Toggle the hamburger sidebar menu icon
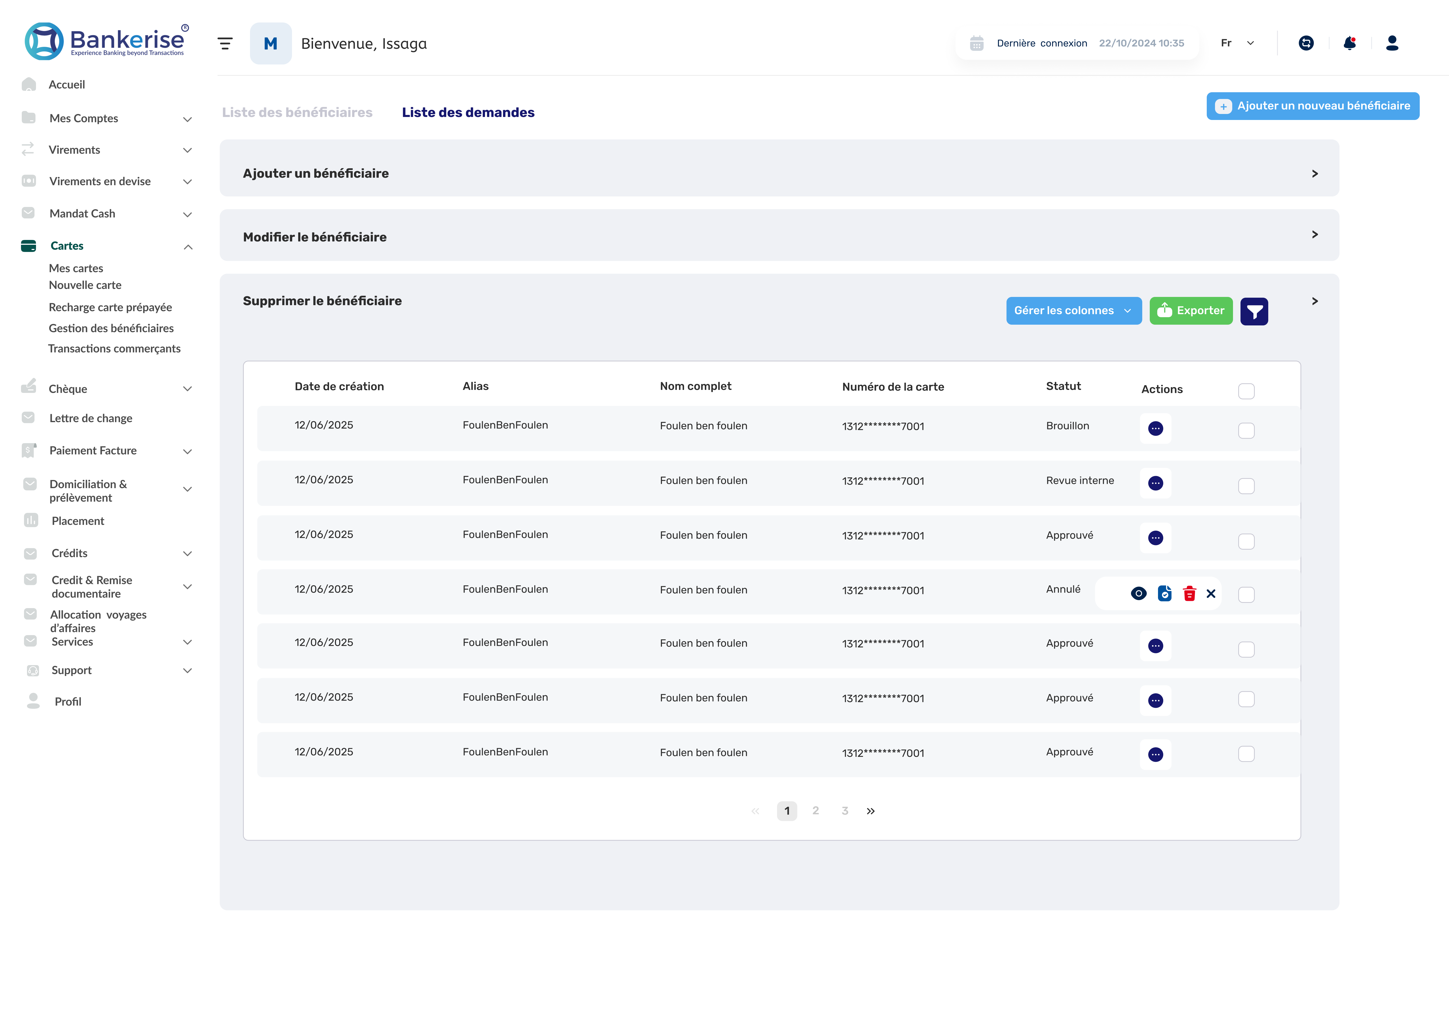 click(225, 43)
